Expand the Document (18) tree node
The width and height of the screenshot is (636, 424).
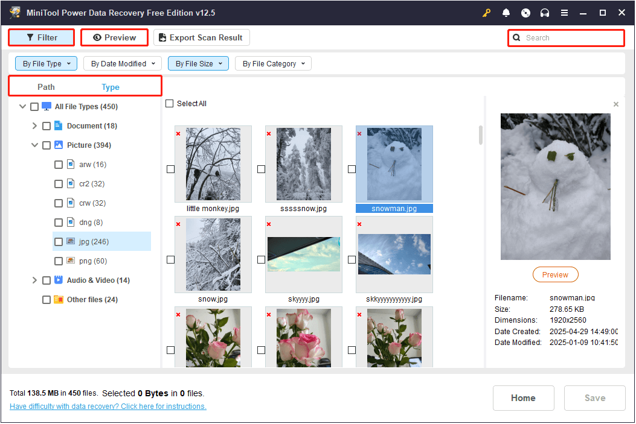pyautogui.click(x=34, y=125)
